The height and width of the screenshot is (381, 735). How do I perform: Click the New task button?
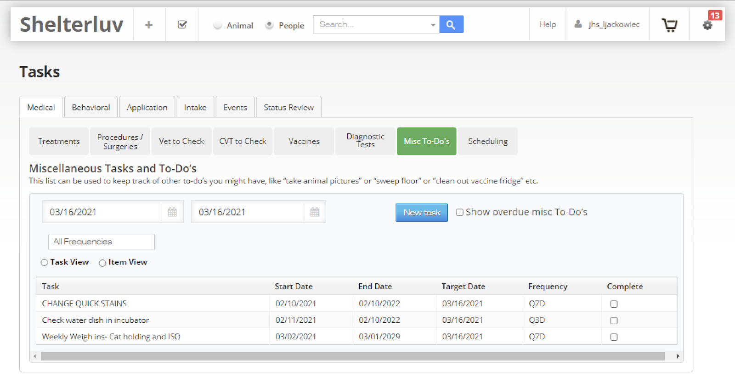421,213
